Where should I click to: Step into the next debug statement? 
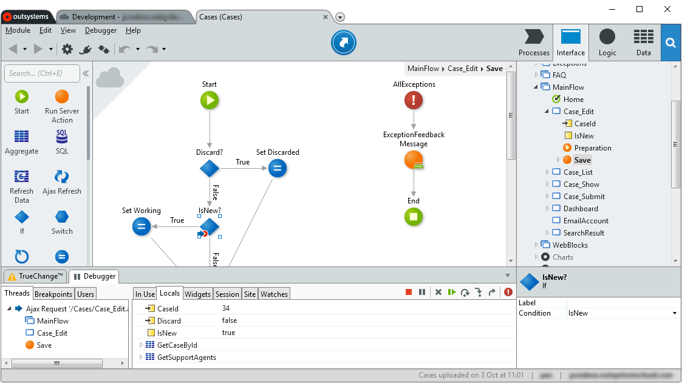coord(479,292)
